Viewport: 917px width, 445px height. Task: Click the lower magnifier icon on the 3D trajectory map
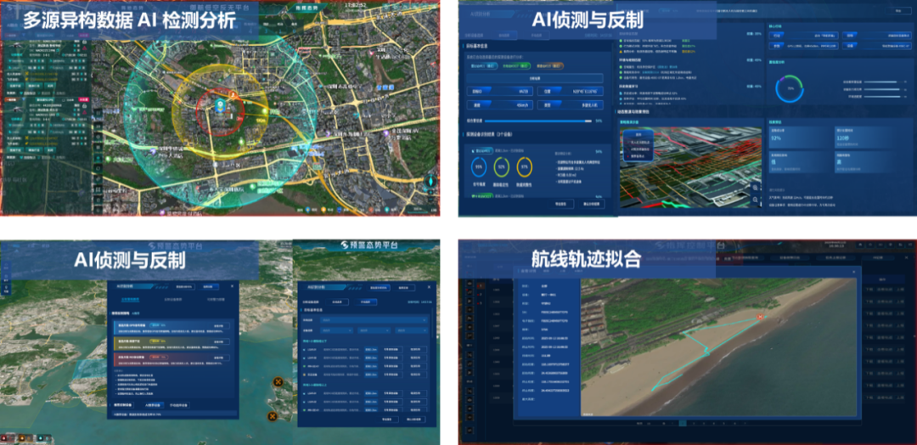(756, 200)
